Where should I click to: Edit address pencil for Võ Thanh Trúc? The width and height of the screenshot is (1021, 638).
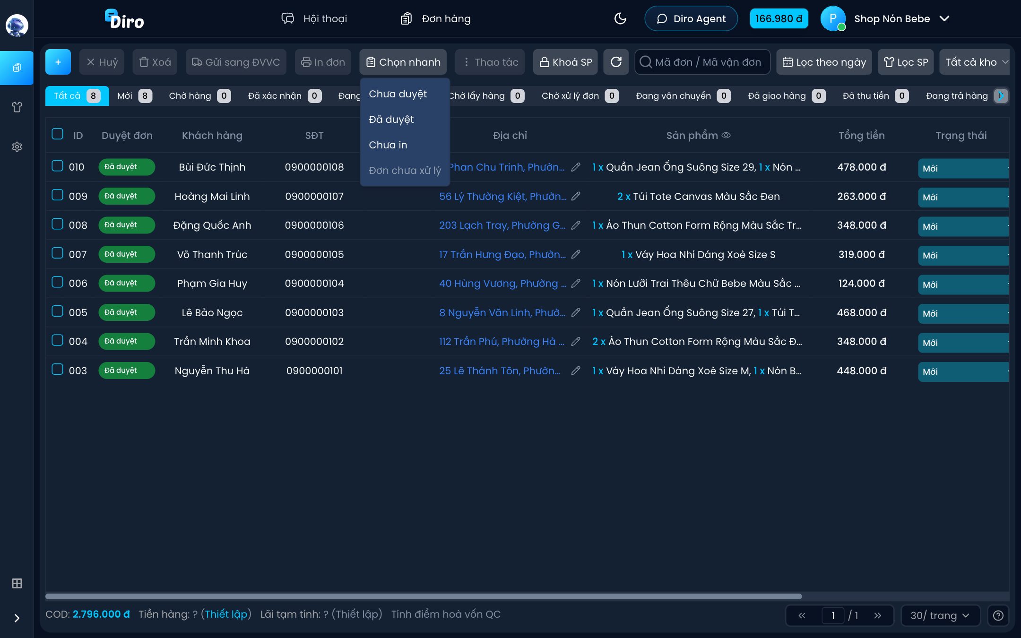point(576,254)
